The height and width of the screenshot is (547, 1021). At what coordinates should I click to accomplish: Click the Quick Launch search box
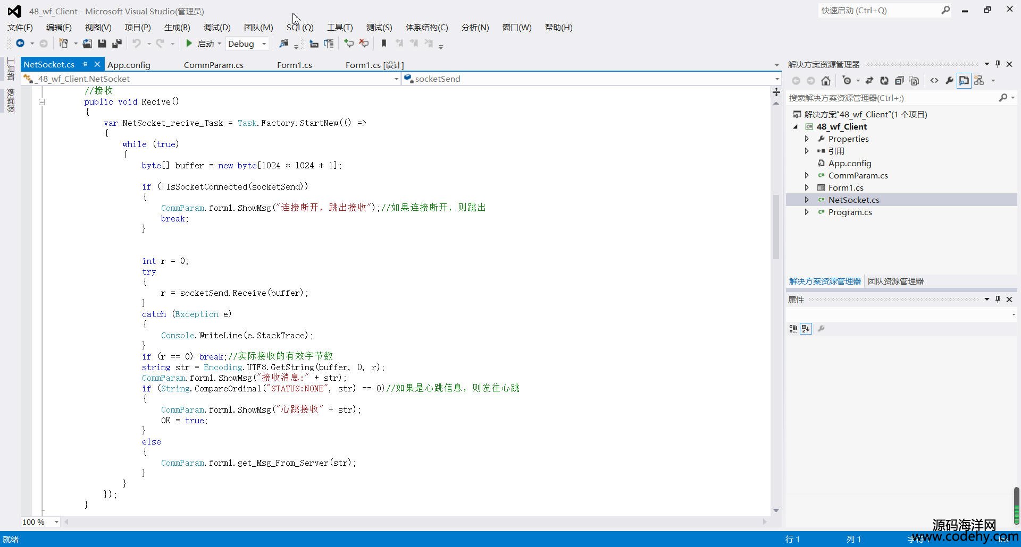[885, 10]
